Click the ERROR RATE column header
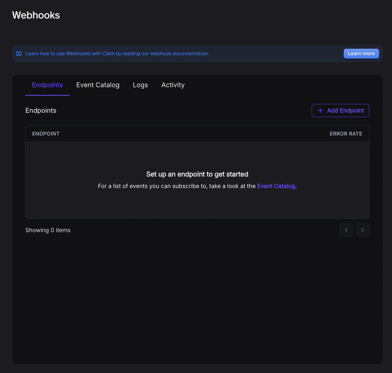This screenshot has height=373, width=392. pyautogui.click(x=346, y=134)
